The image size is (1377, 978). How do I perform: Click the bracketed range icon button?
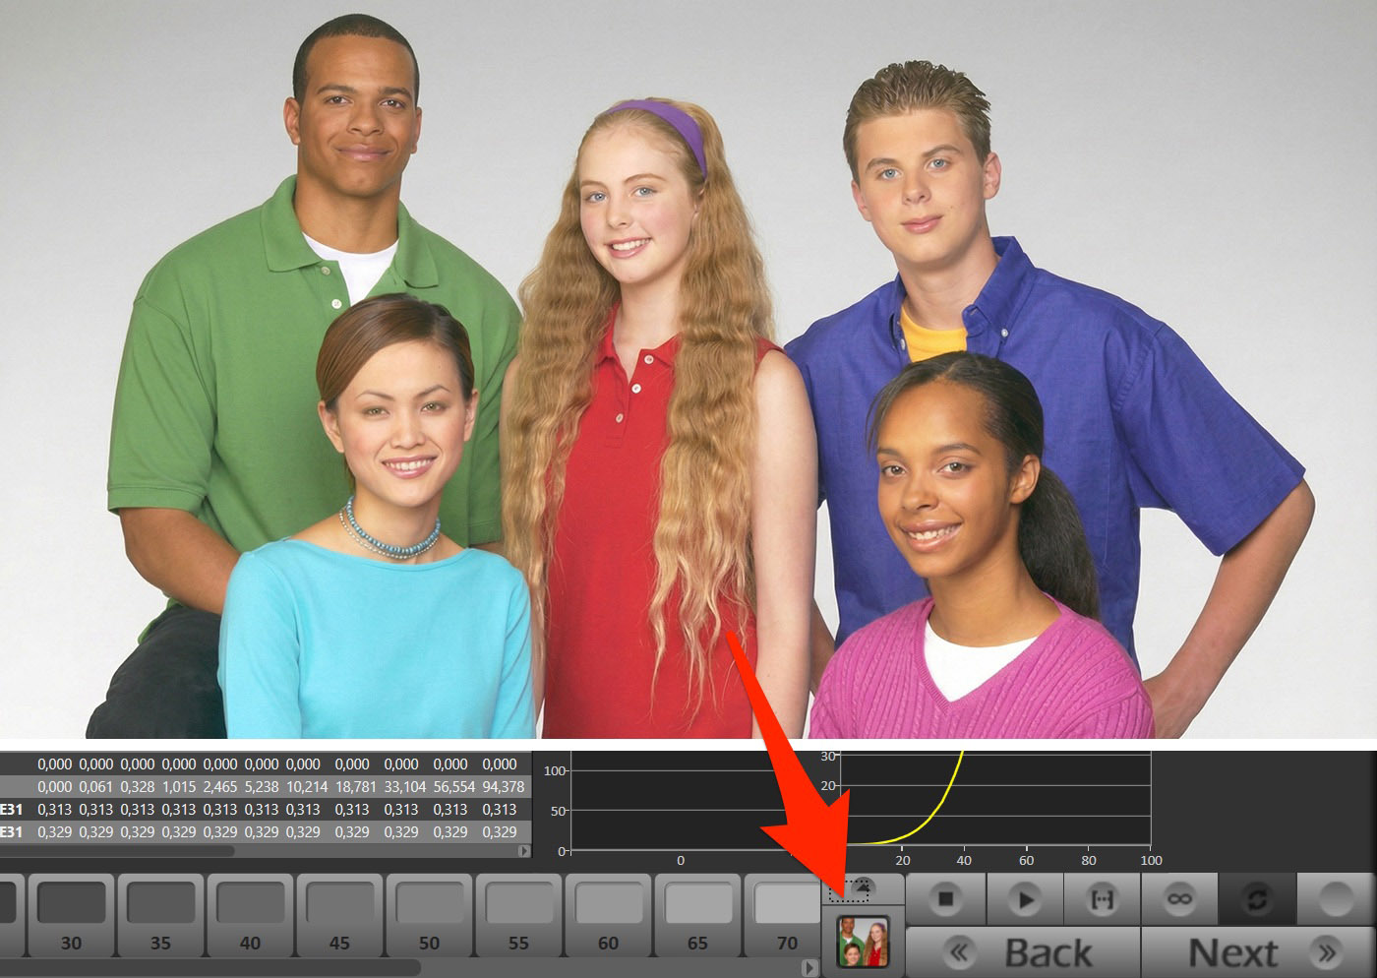click(1102, 898)
